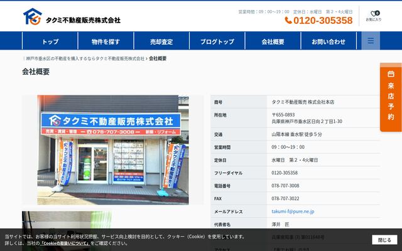Viewport: 402px width, 251px height.
Task: Open the ブログトップ menu item
Action: 217,41
